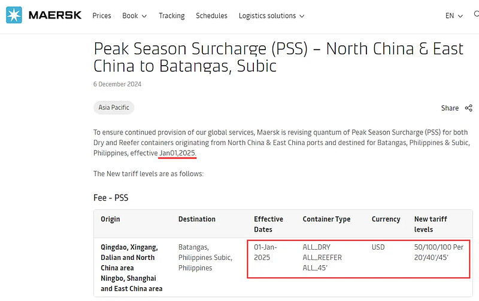Open the Tracking navigation item
This screenshot has width=479, height=301.
172,16
